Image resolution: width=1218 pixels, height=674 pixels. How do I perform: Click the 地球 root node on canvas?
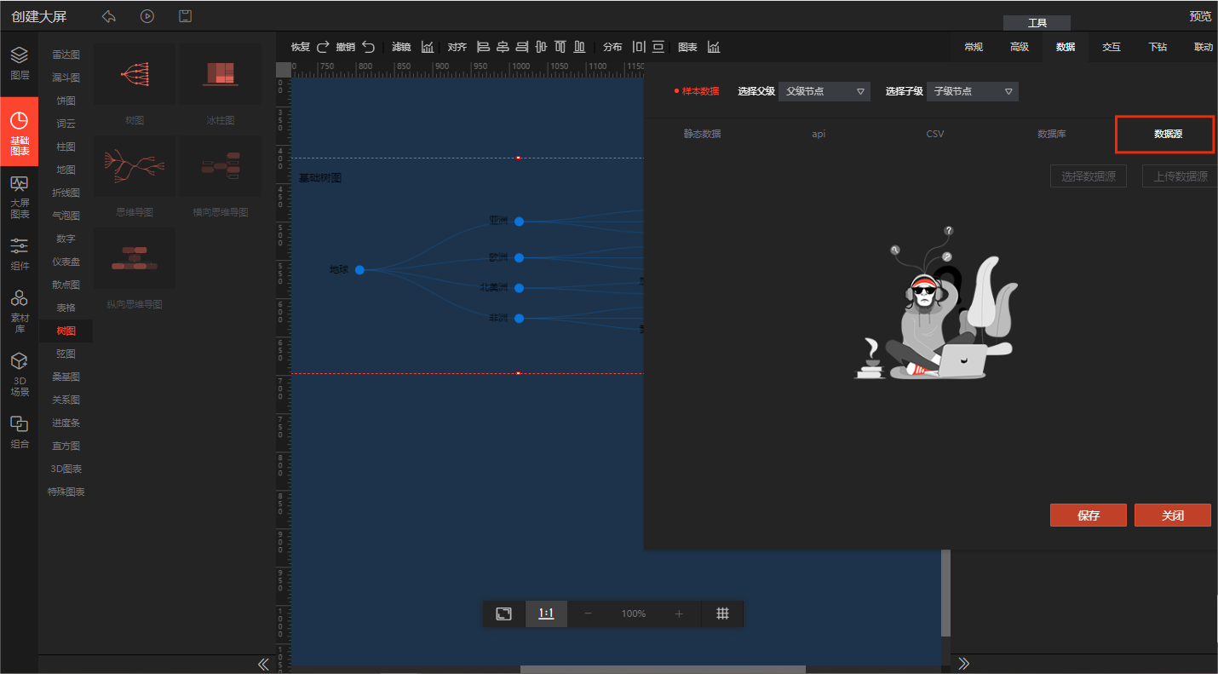359,269
